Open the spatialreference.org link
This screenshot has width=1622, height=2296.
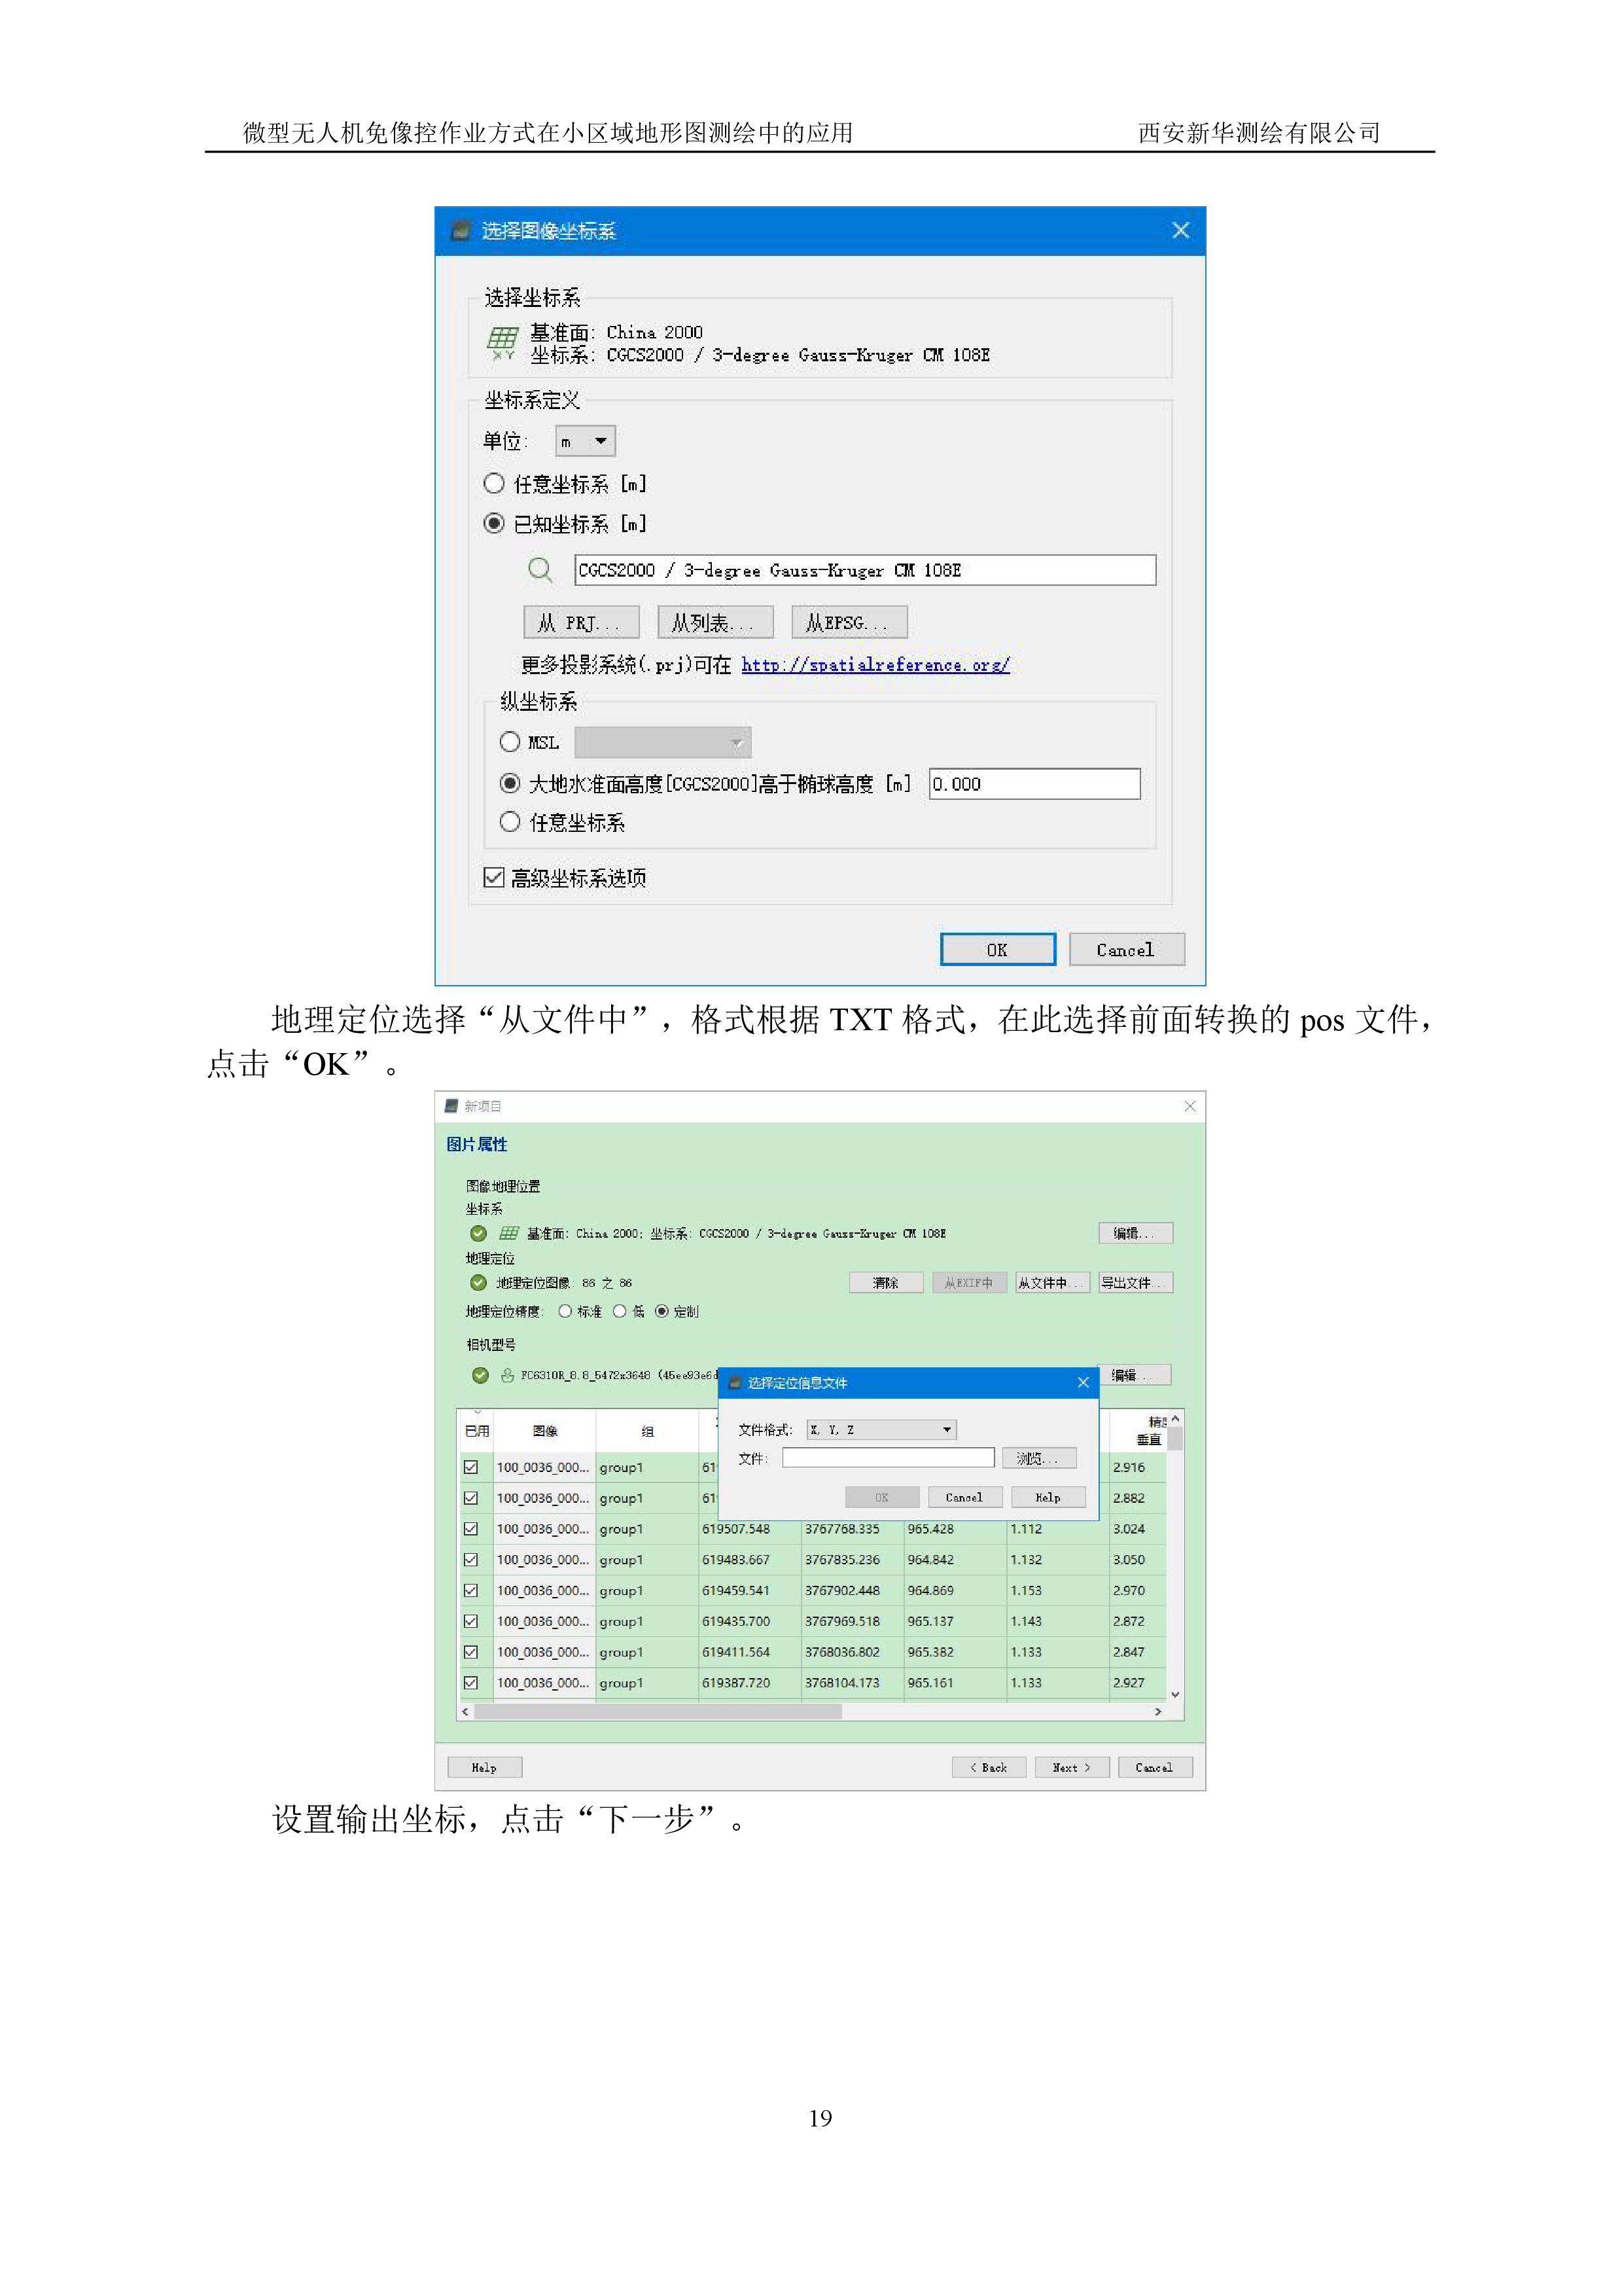point(874,665)
